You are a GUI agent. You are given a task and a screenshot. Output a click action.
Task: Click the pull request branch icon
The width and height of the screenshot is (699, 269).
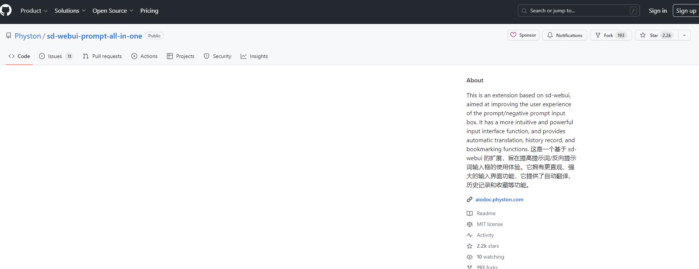click(86, 56)
